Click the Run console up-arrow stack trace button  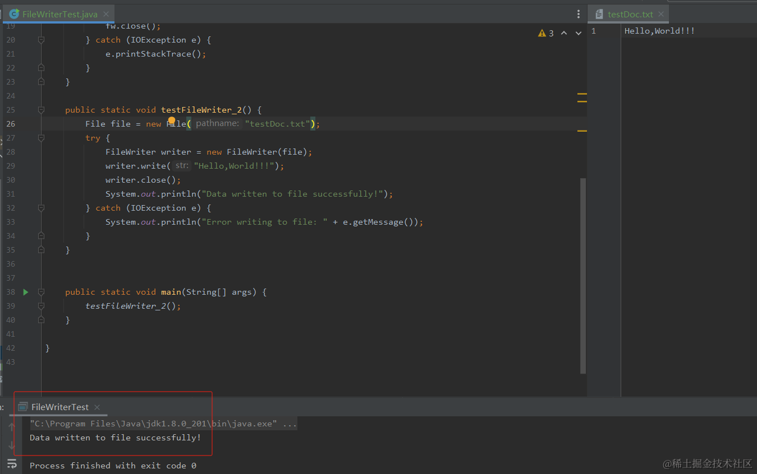tap(12, 428)
